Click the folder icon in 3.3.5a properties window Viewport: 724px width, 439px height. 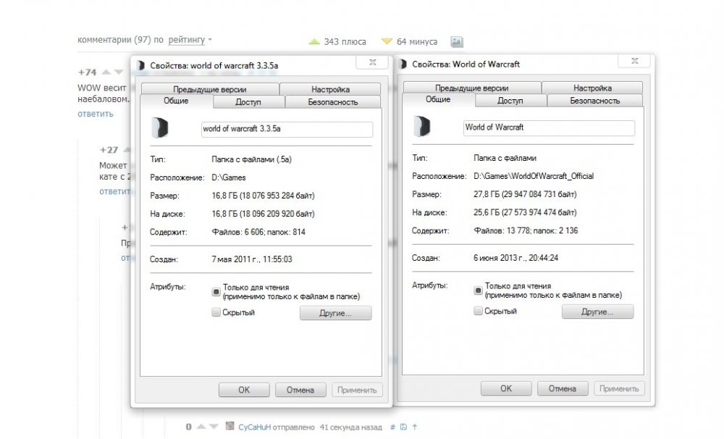tap(160, 128)
